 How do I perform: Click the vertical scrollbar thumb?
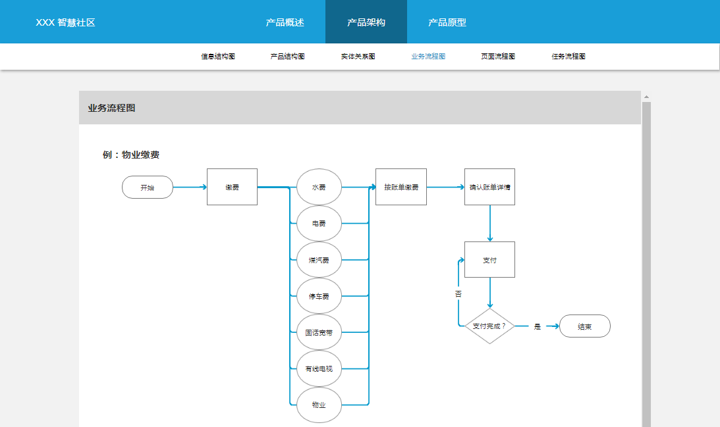(646, 264)
